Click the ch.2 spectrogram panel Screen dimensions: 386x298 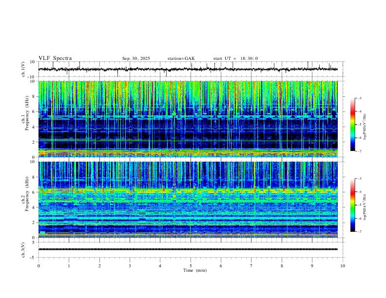tap(188, 200)
